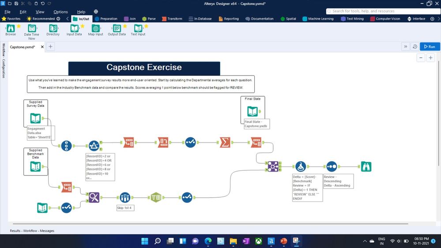Add a new workflow tab
The width and height of the screenshot is (441, 248).
click(x=50, y=47)
